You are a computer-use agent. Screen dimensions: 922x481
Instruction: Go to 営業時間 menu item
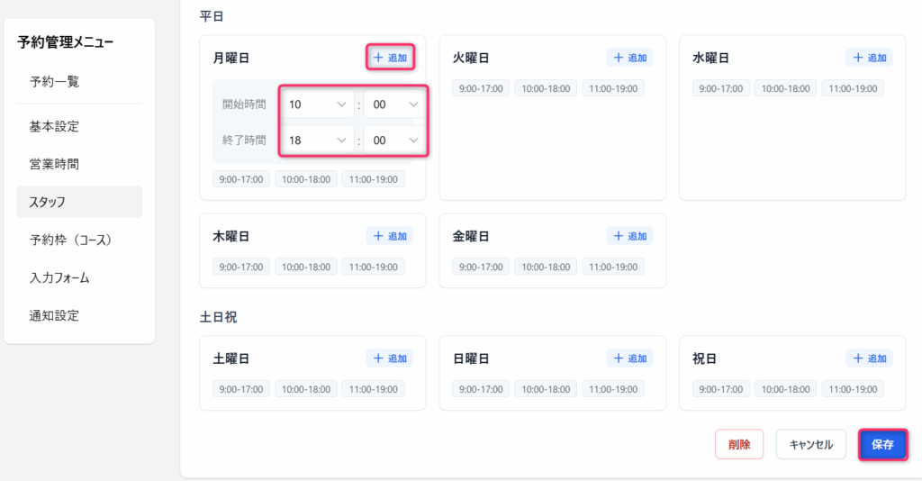tap(54, 164)
